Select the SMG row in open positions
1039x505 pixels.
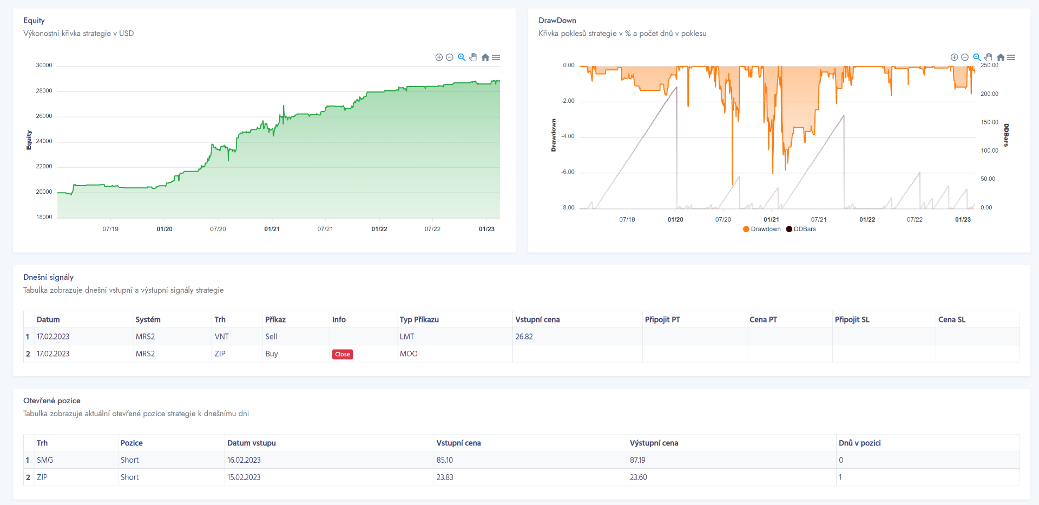click(x=45, y=460)
